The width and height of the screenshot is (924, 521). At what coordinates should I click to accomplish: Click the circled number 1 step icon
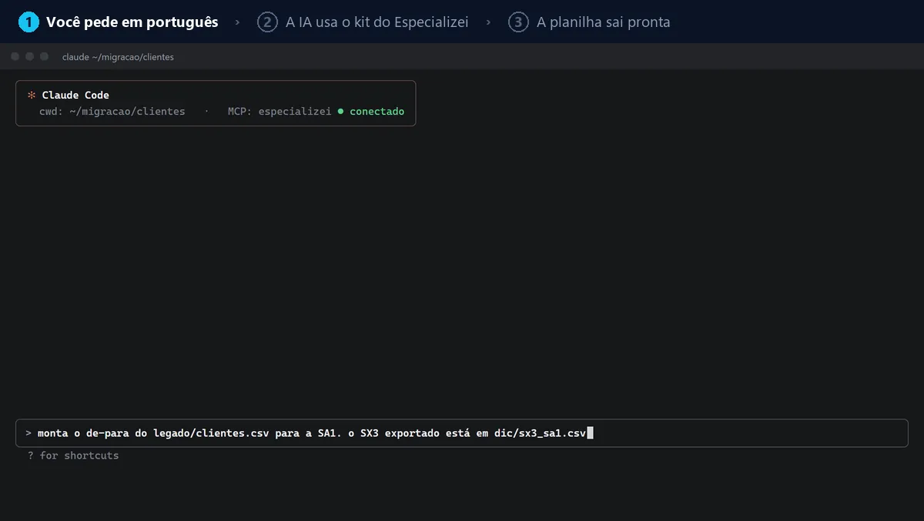point(28,22)
